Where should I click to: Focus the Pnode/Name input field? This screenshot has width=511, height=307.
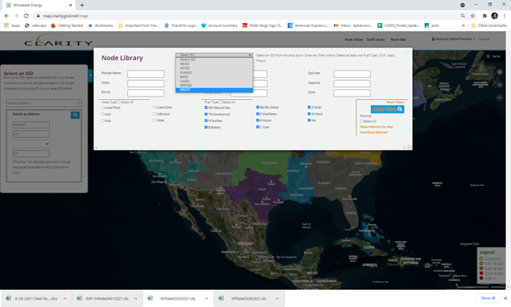[146, 74]
